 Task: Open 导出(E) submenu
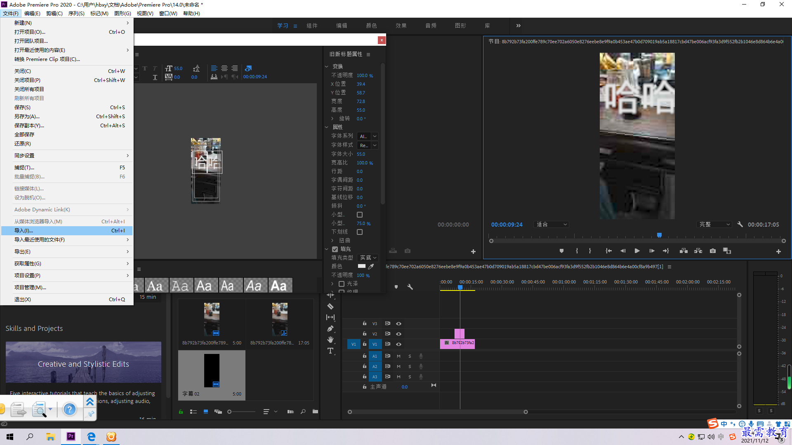click(x=67, y=252)
